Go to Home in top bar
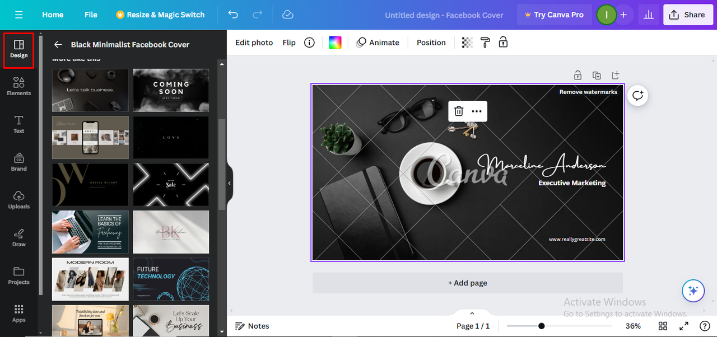717x337 pixels. point(53,15)
